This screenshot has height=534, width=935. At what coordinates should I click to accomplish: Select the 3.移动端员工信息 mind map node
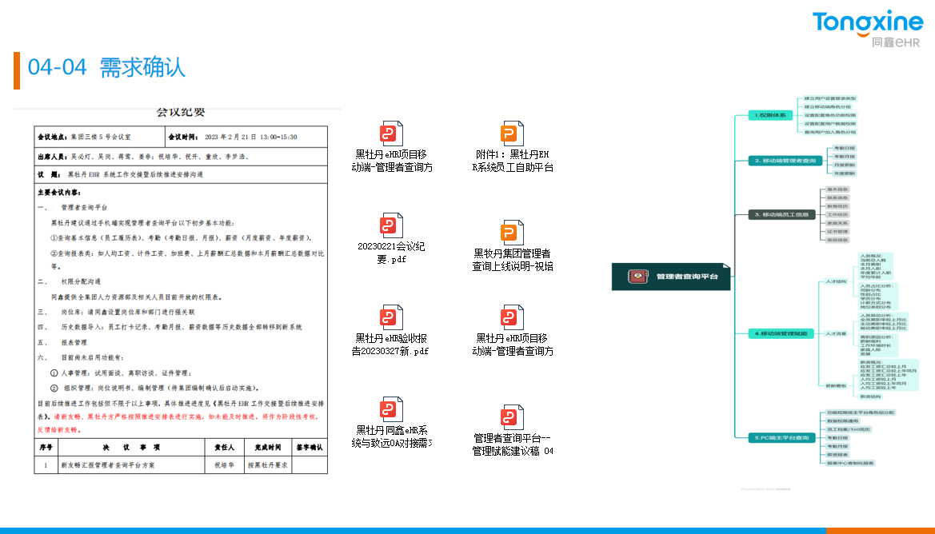click(784, 215)
